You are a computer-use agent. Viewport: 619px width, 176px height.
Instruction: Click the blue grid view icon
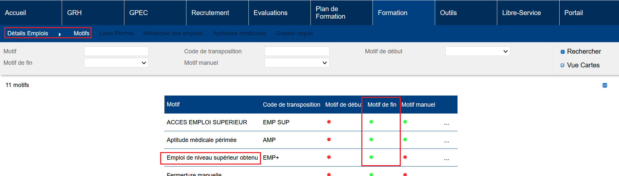coord(605,85)
